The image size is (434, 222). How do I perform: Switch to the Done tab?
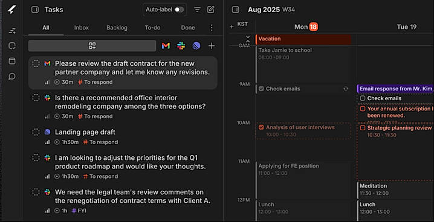(x=188, y=28)
